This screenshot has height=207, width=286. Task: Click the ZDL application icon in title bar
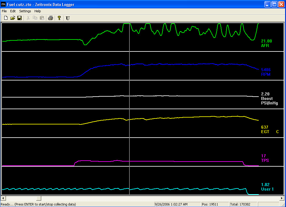coord(4,4)
